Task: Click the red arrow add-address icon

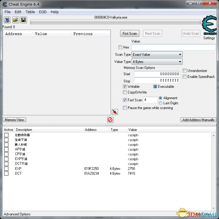Action: 115,112
